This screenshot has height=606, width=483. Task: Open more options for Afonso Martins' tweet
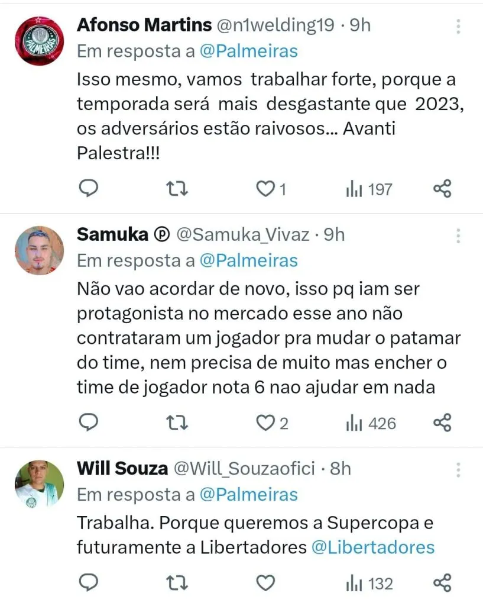point(458,25)
